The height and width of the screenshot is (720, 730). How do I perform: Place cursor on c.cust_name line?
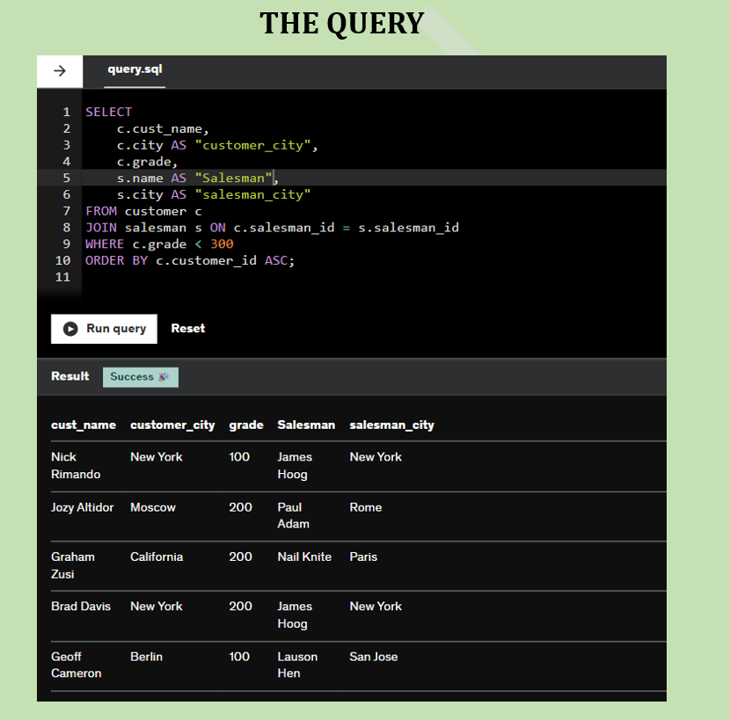click(163, 128)
